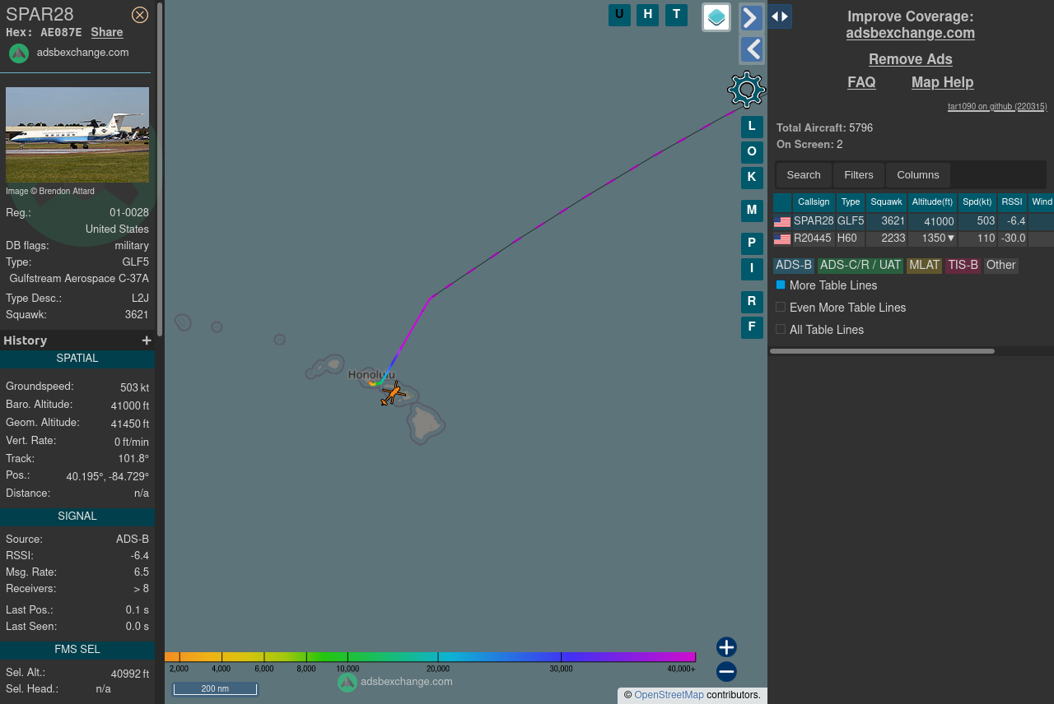This screenshot has height=704, width=1054.
Task: Toggle the K map button
Action: tap(752, 178)
